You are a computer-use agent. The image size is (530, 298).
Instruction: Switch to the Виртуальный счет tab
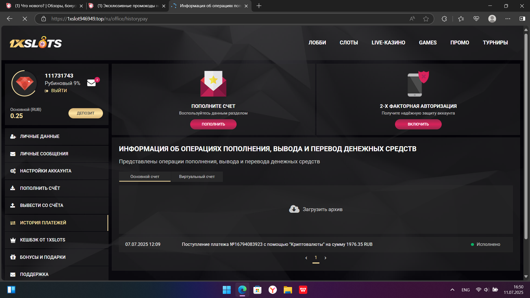197,177
